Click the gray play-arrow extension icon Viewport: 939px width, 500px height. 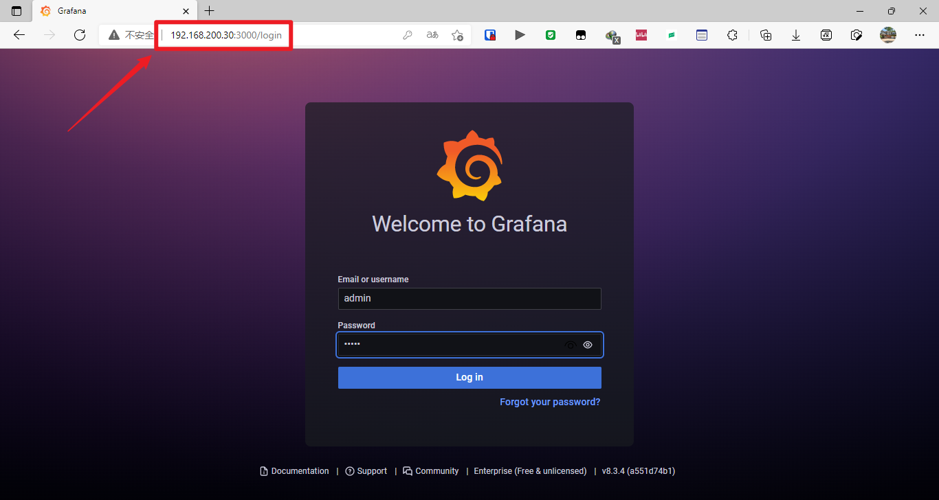(520, 35)
